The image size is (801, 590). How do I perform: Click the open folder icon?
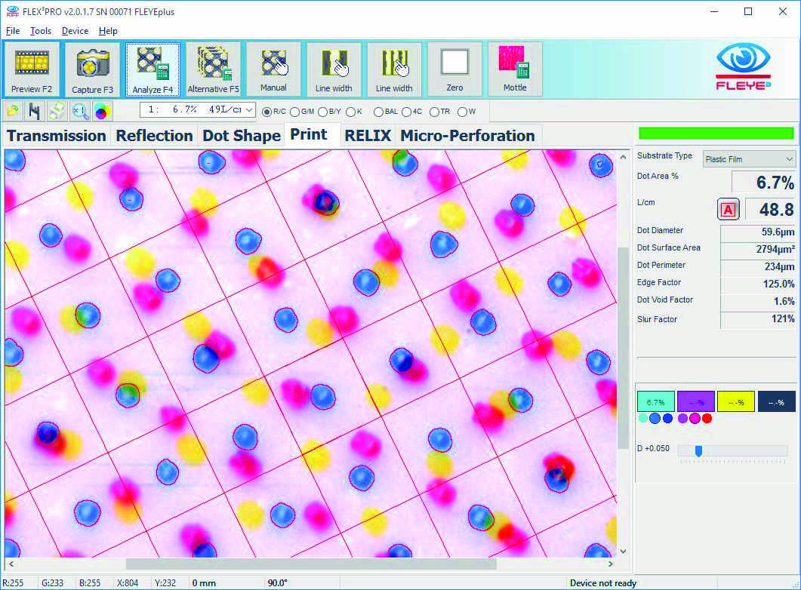(x=14, y=111)
